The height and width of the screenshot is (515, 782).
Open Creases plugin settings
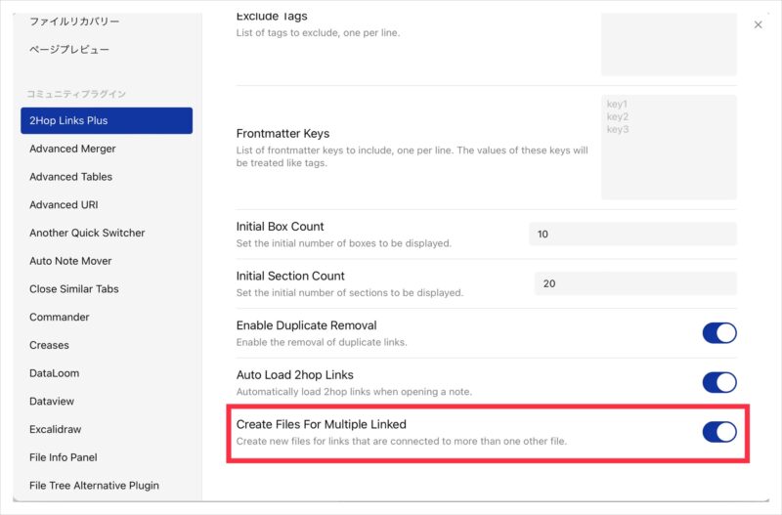click(x=49, y=345)
